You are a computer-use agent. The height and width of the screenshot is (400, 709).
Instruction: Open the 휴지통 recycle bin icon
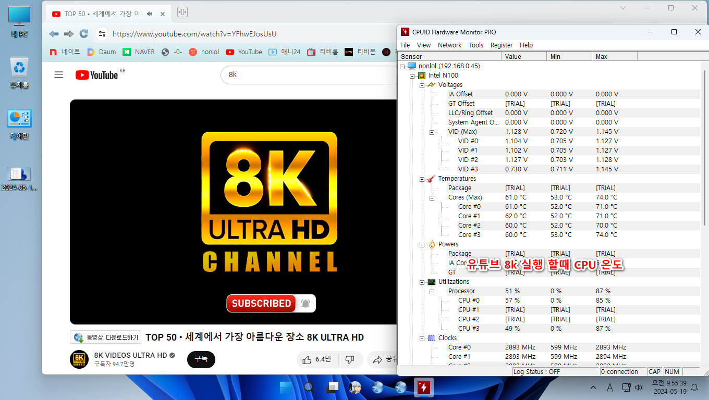19,73
